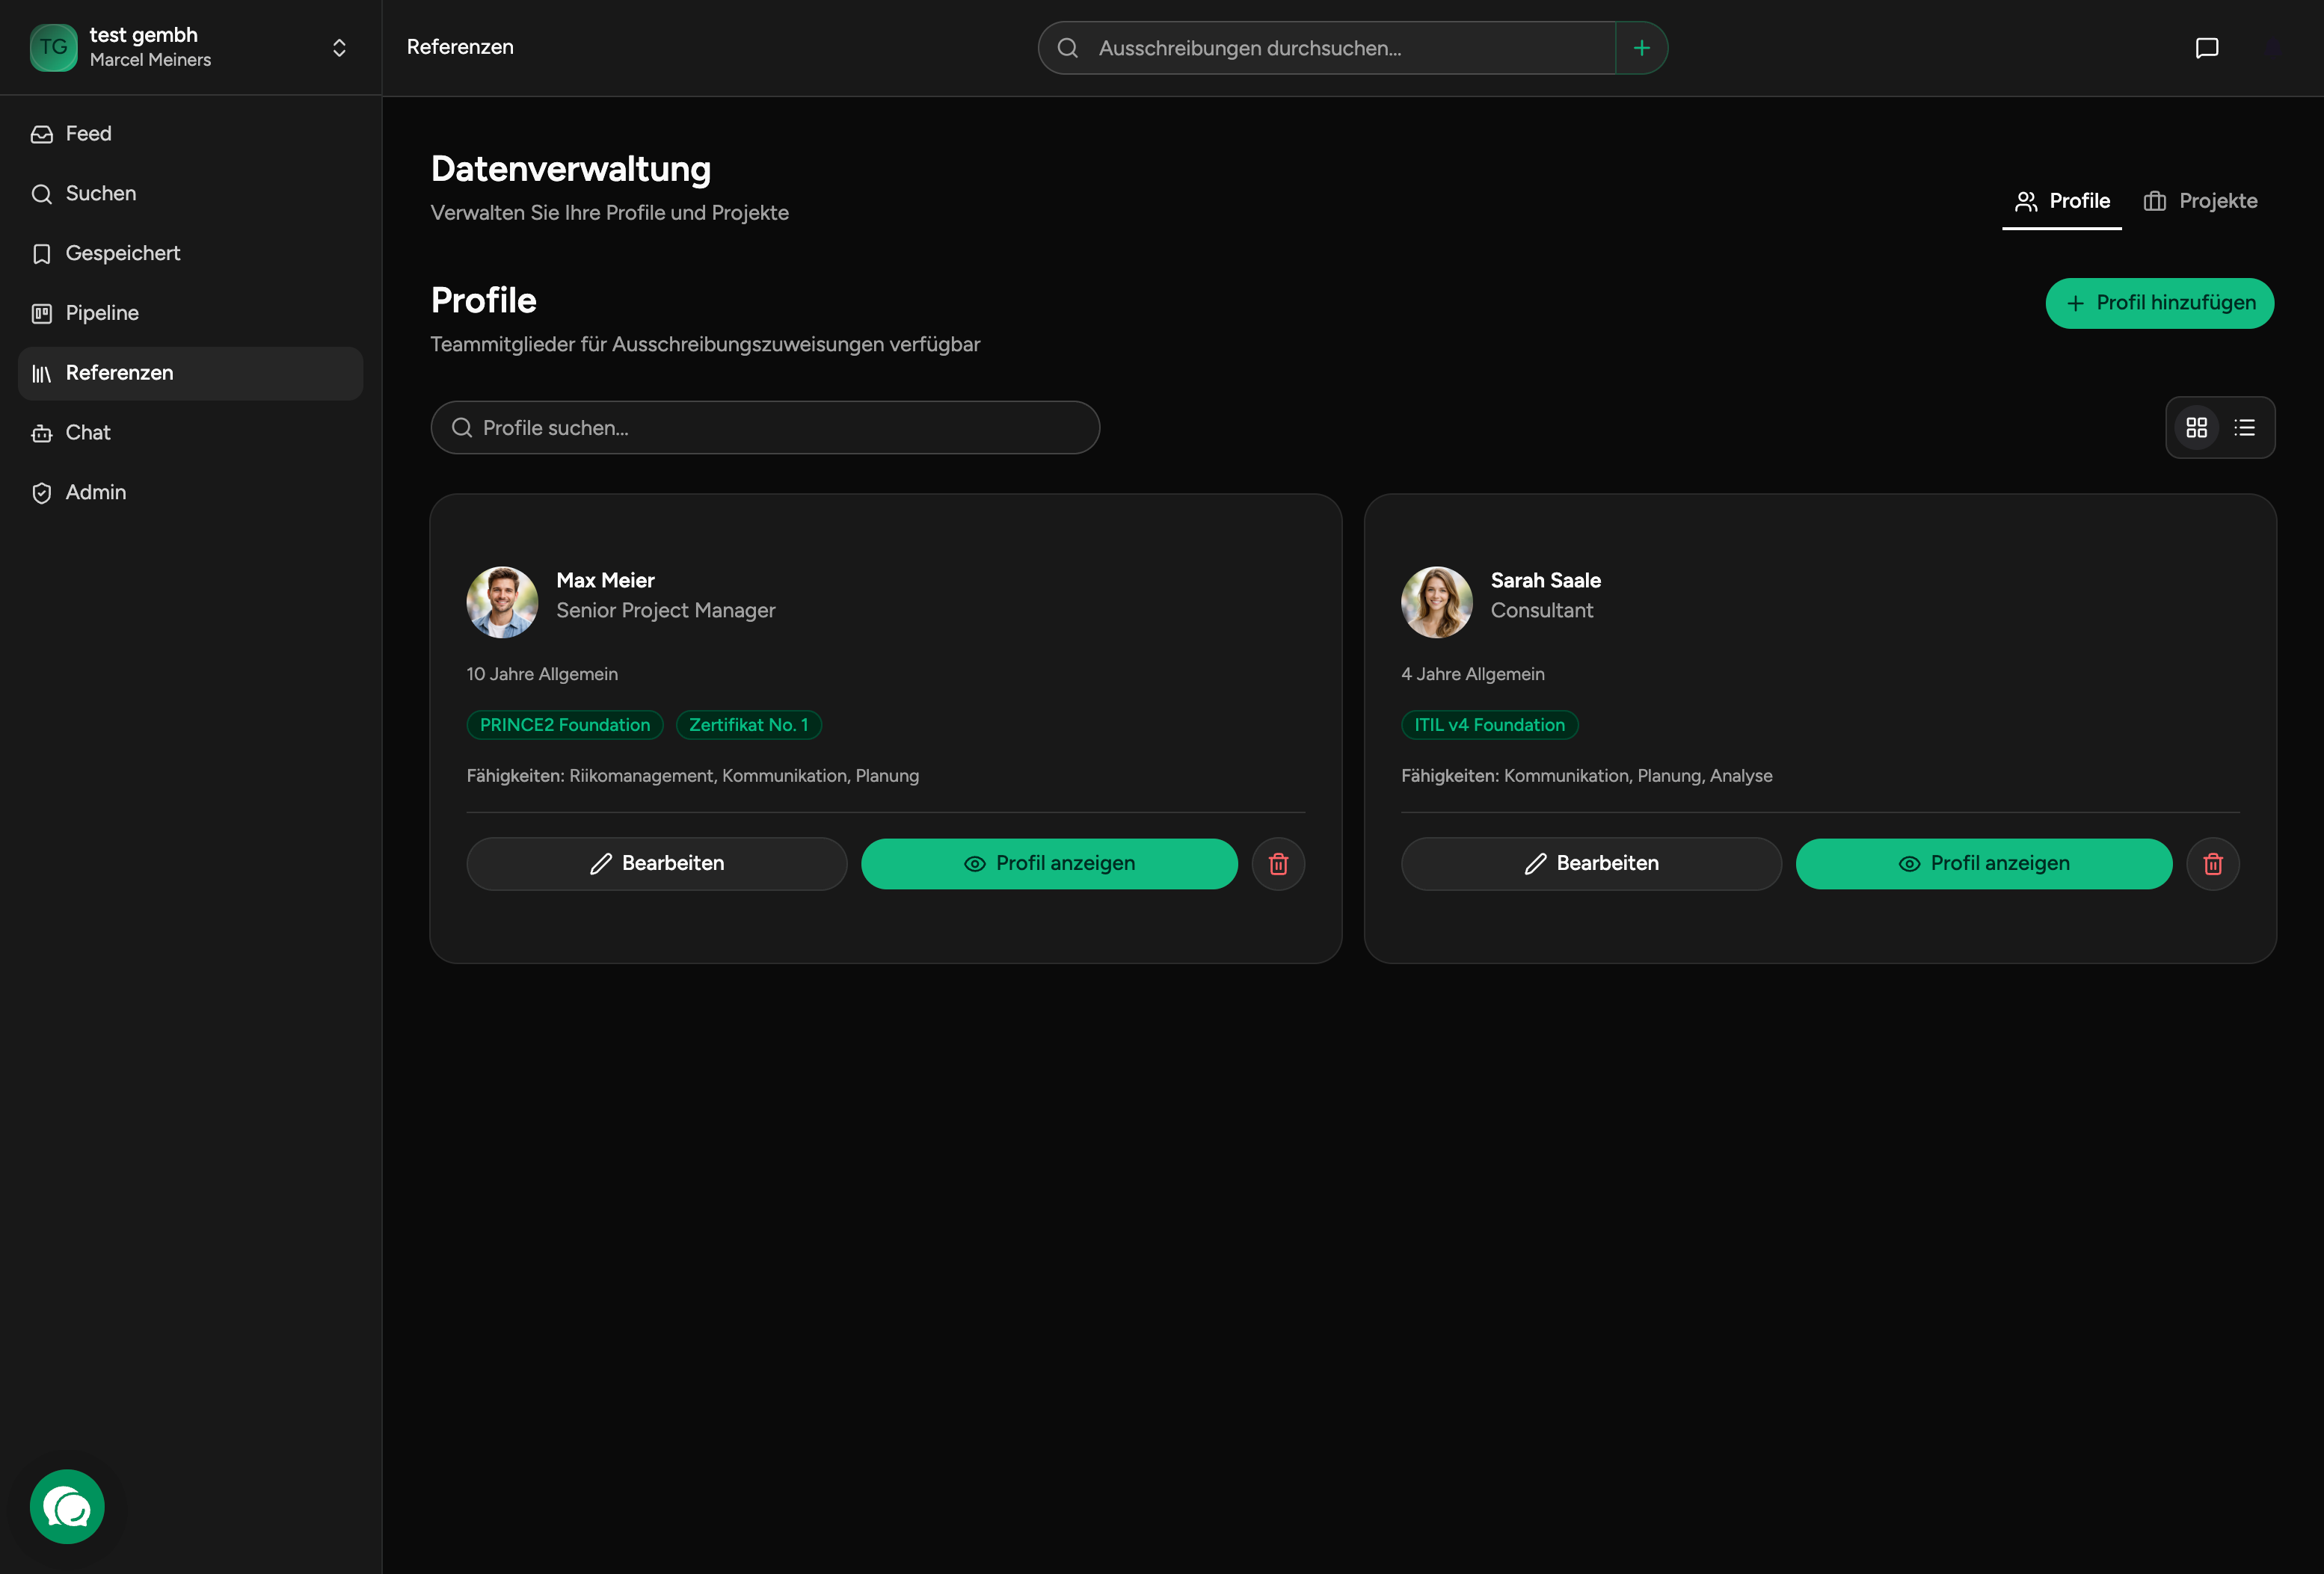Click Profil hinzufügen button
The width and height of the screenshot is (2324, 1574).
tap(2159, 303)
